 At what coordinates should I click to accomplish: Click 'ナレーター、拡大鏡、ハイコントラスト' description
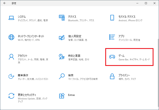pos(33,79)
